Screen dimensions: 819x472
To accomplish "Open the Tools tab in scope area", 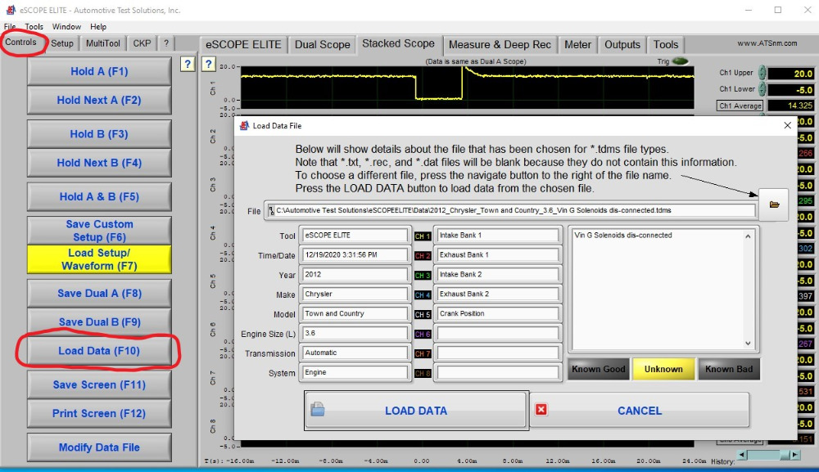I will 665,44.
